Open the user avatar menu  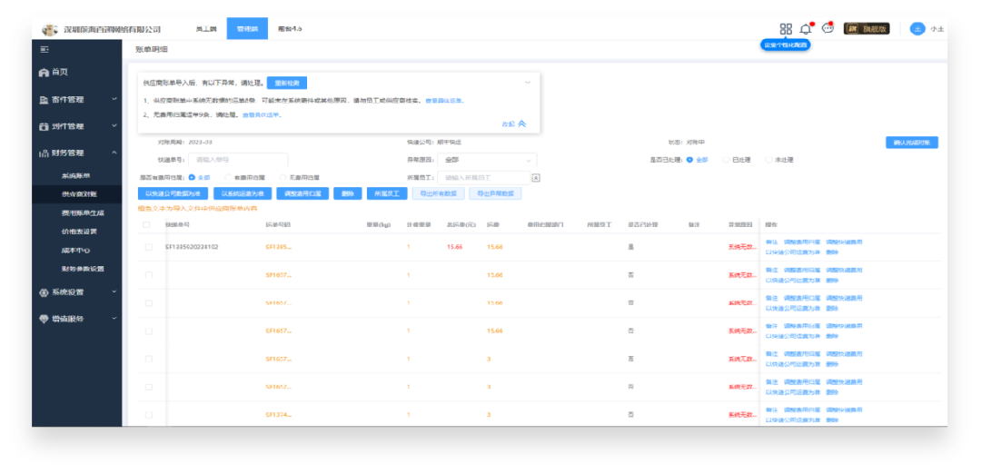pyautogui.click(x=917, y=29)
